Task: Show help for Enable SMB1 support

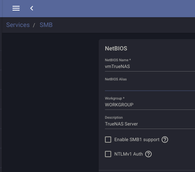Action: click(x=165, y=140)
